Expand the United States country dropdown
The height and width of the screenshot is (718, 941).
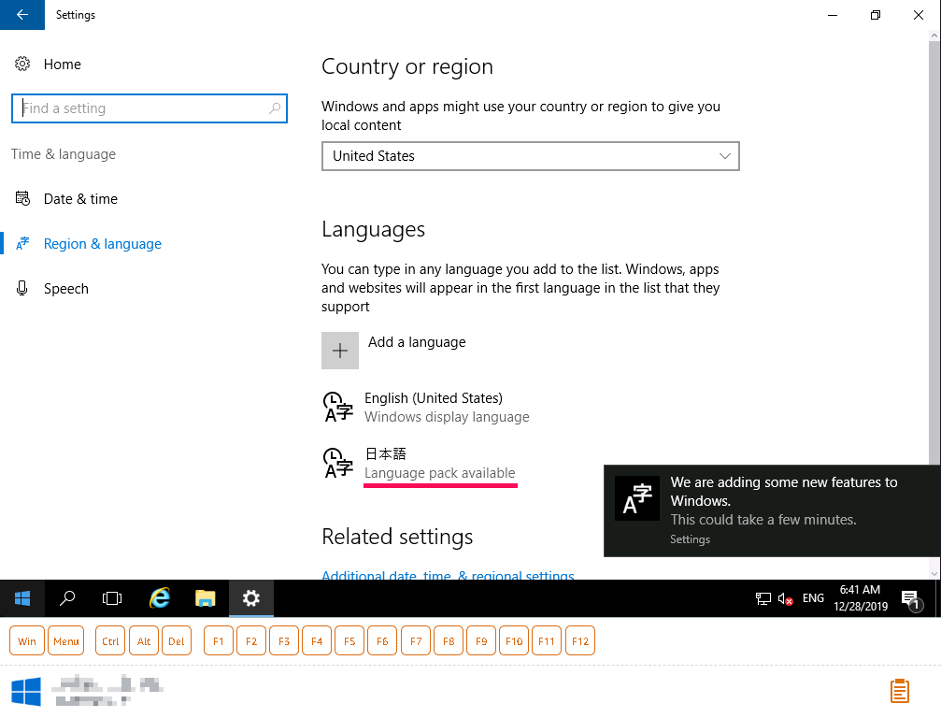tap(531, 156)
